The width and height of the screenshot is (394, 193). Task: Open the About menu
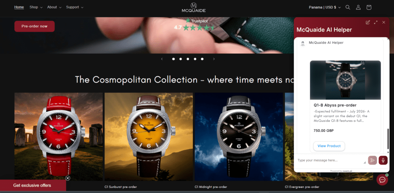click(54, 7)
